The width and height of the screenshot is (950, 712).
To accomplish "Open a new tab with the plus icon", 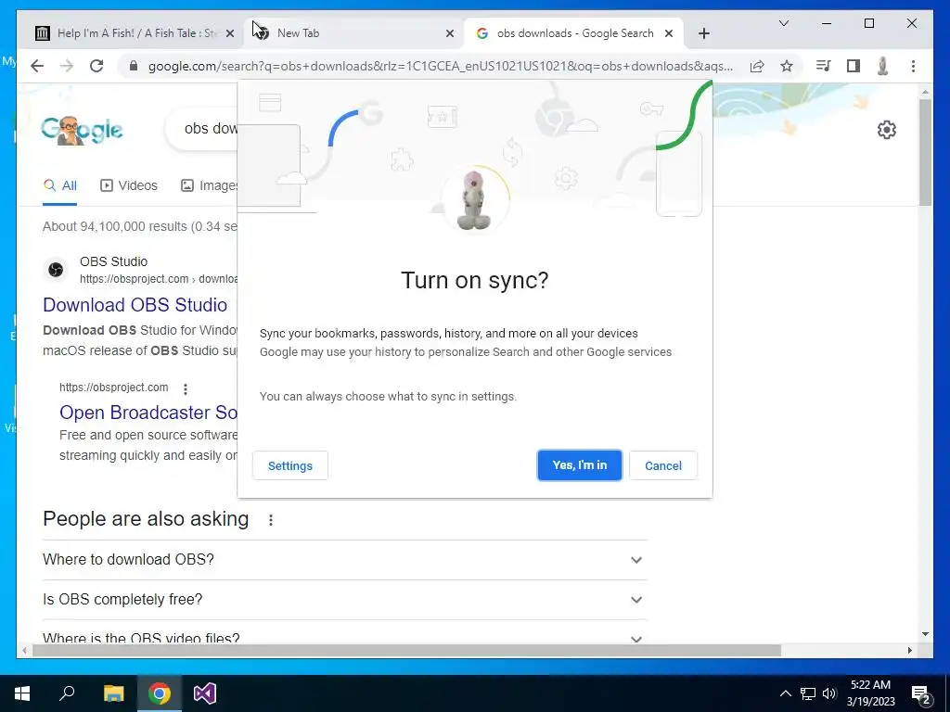I will (x=703, y=33).
